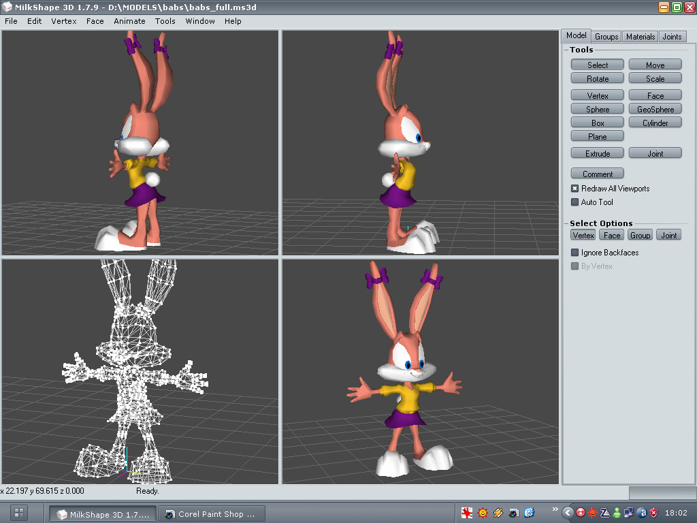Click the By Vertex checkbox
The height and width of the screenshot is (523, 697).
(574, 266)
